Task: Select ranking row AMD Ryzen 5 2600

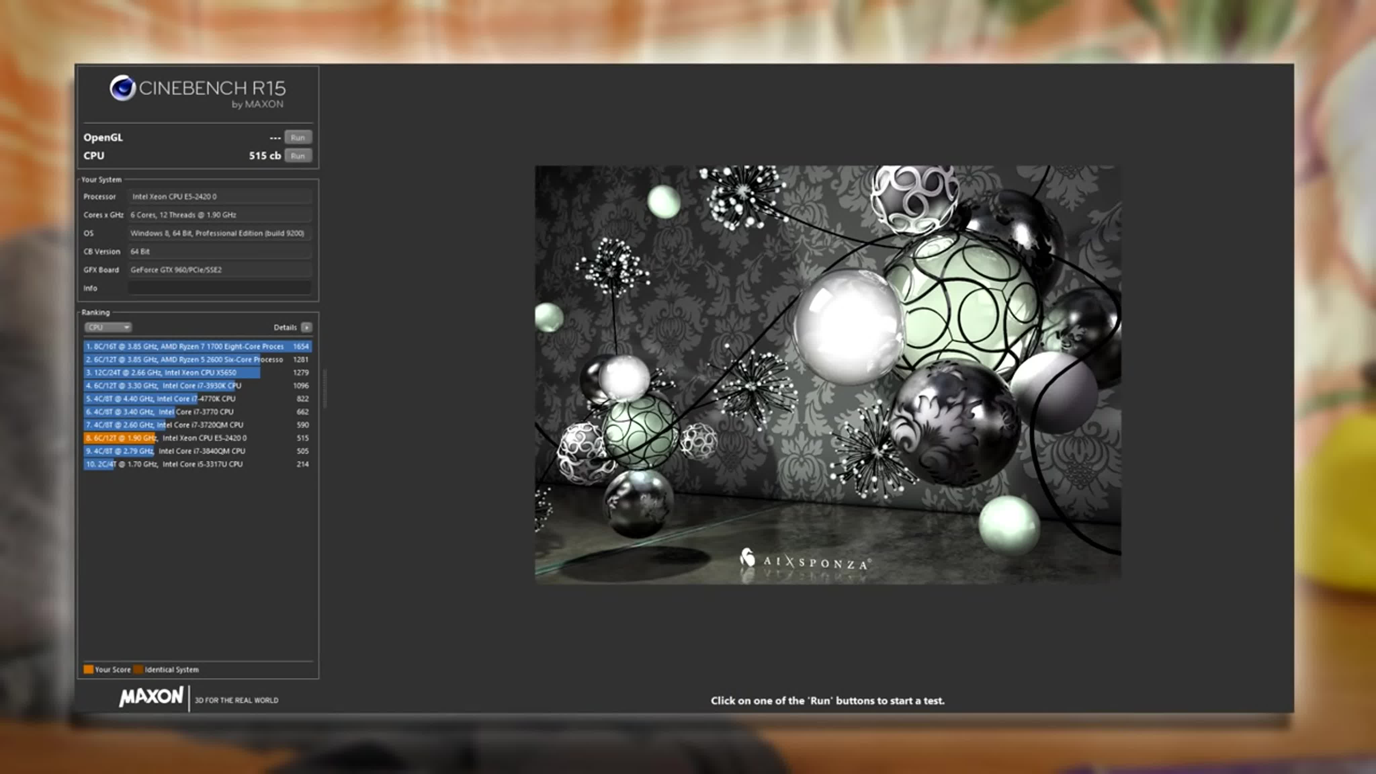Action: [198, 359]
